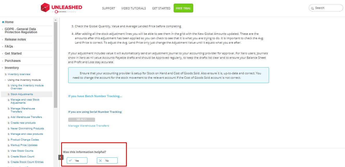This screenshot has width=345, height=167.
Task: Expand the If you have Batch Number Tracking section
Action: coord(95,96)
